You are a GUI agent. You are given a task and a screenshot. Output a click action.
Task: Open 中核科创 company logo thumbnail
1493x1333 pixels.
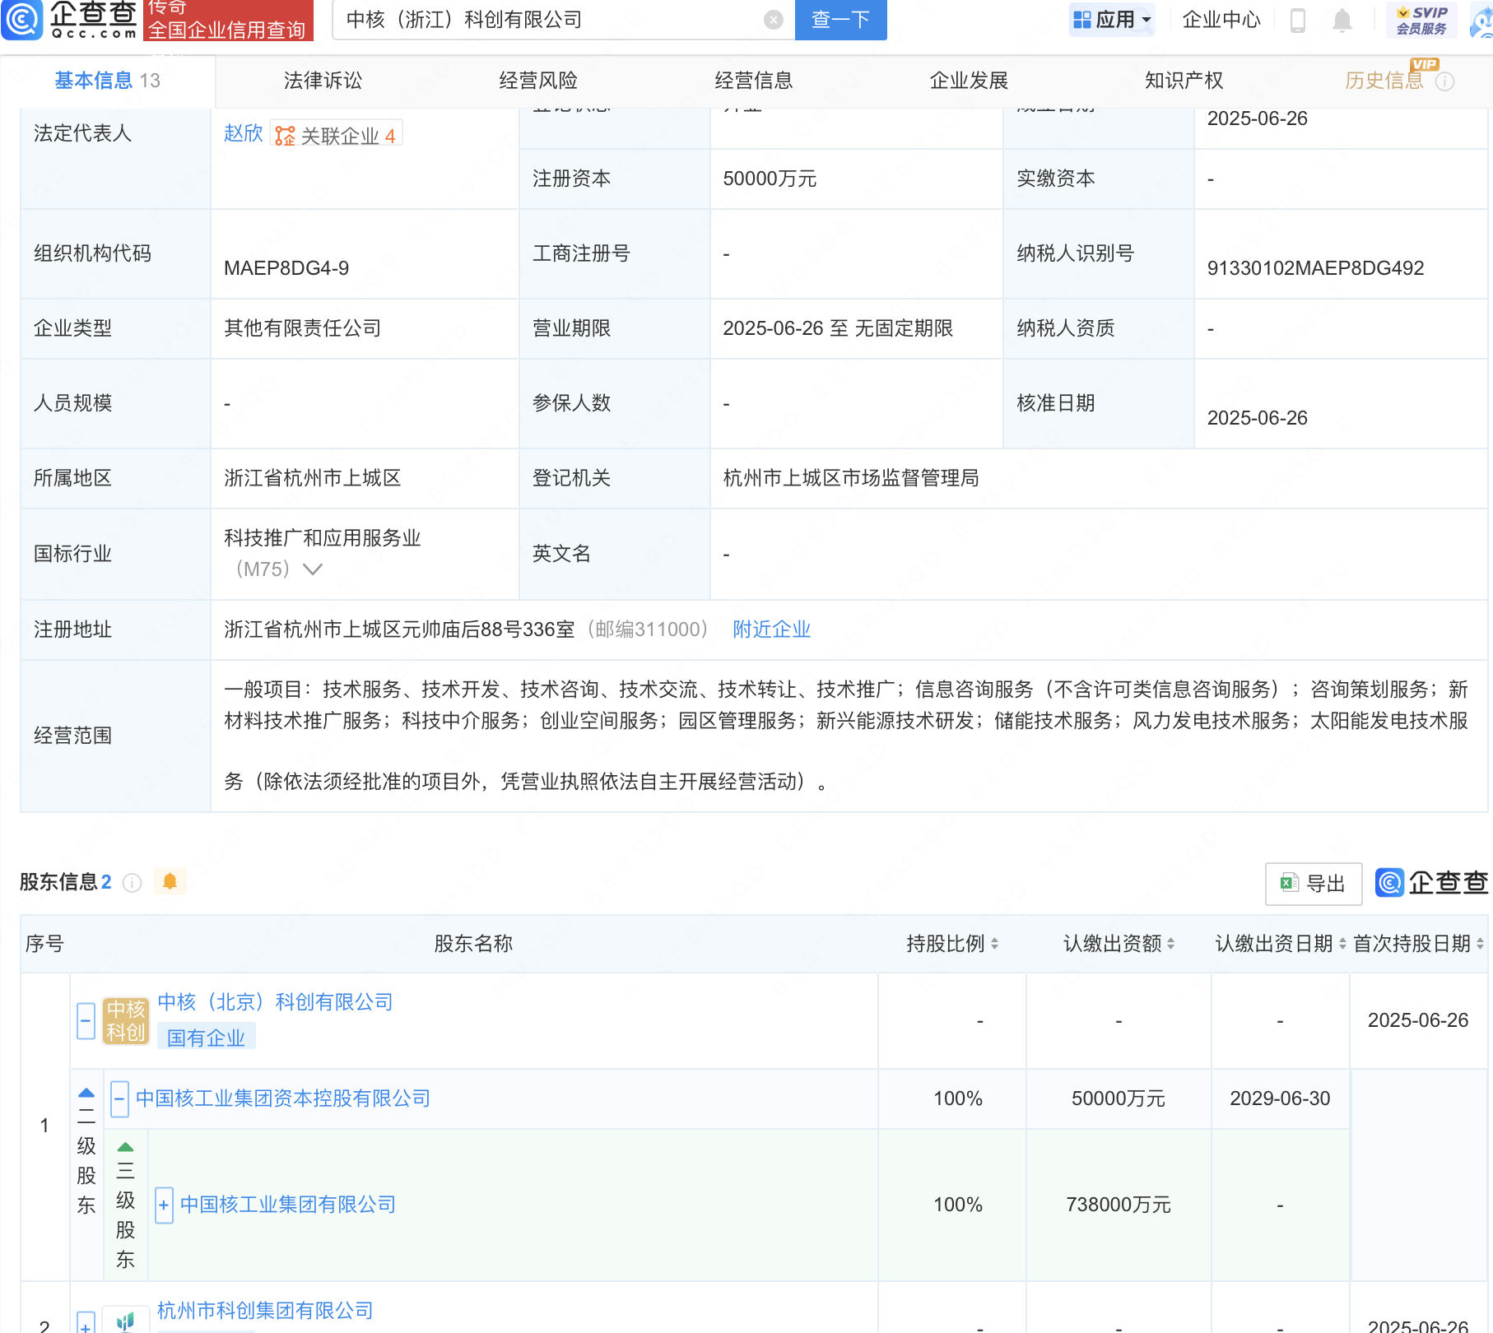point(126,1021)
